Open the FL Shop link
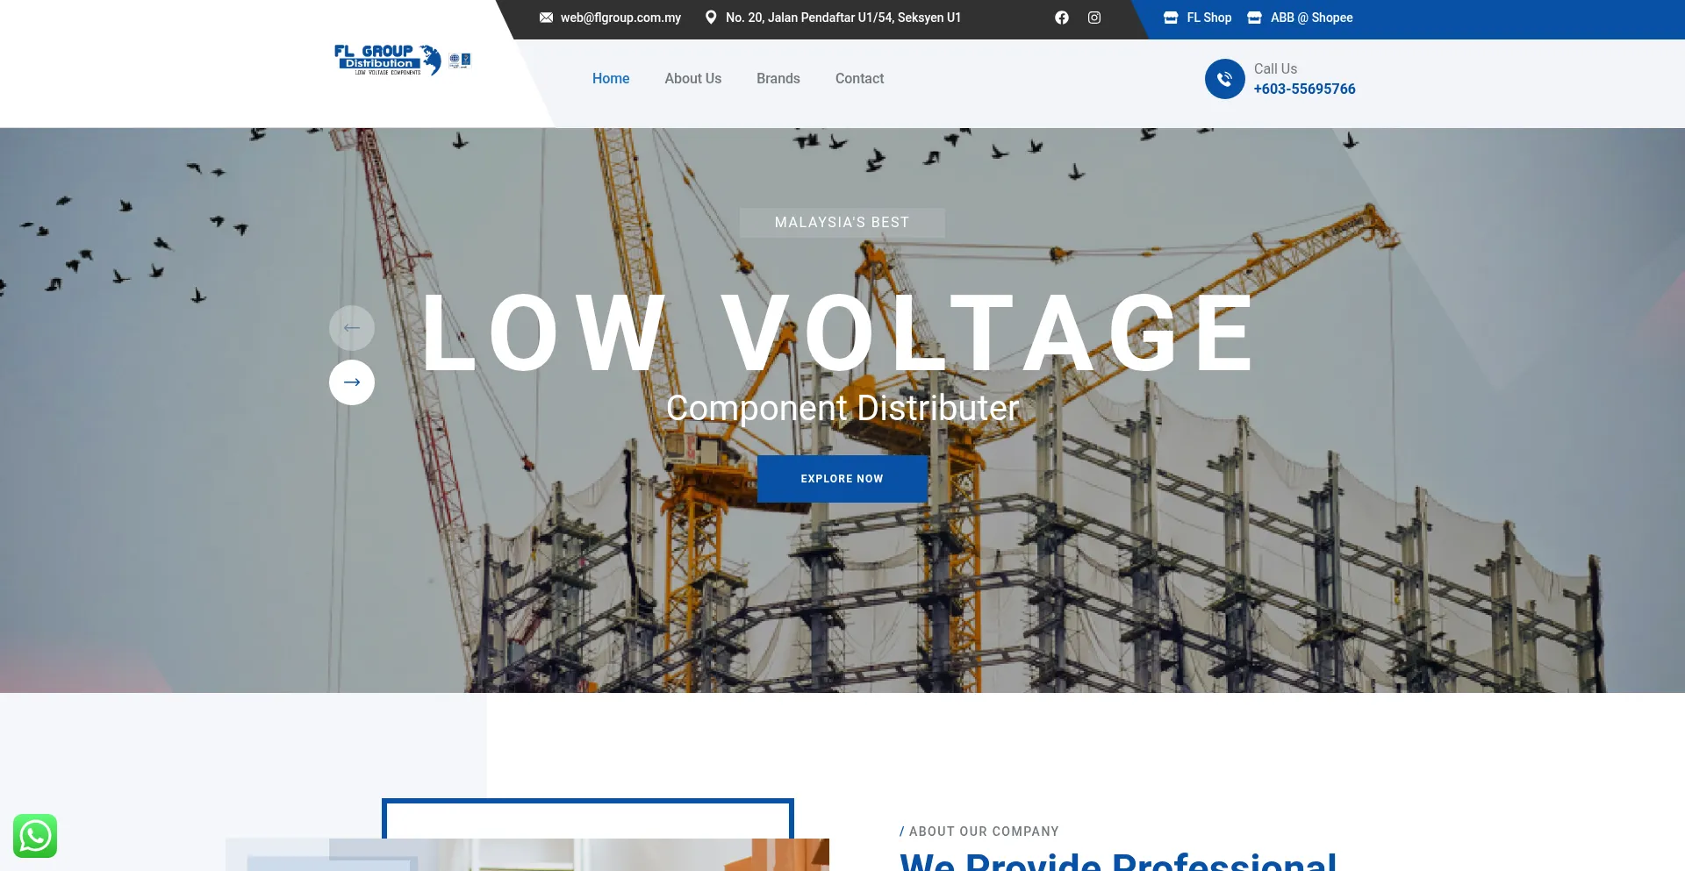 tap(1209, 18)
